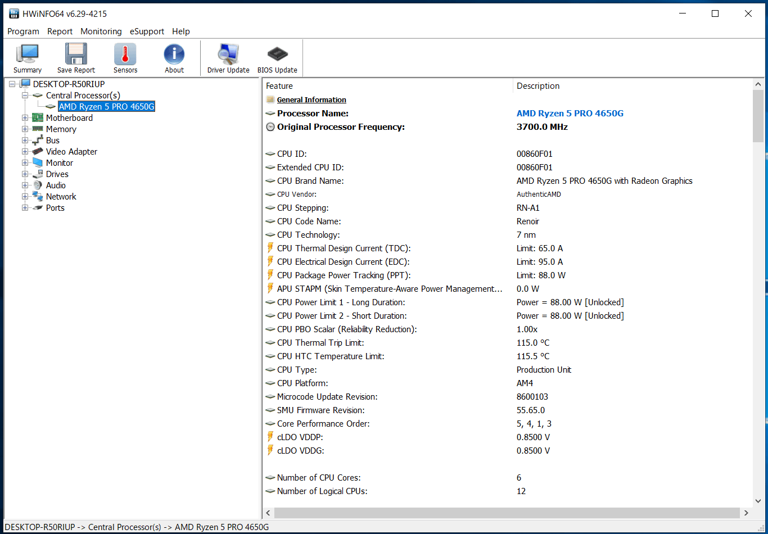Select the Number of Logical CPUs row

coord(507,491)
